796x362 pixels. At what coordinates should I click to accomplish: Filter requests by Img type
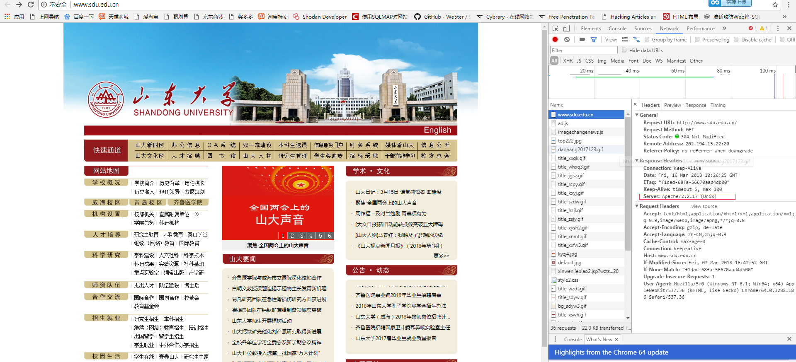point(602,60)
